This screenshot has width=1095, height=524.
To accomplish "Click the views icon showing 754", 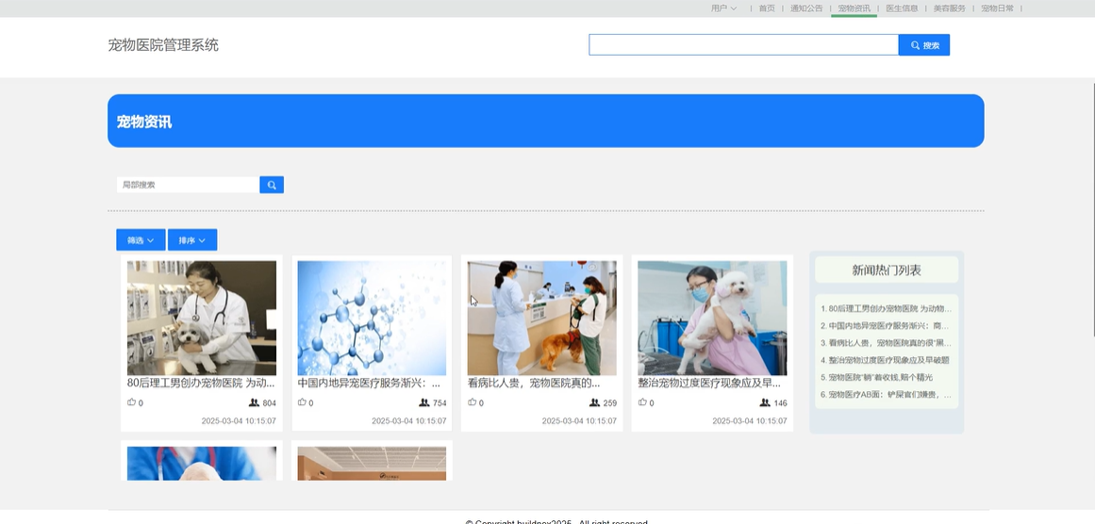I will 424,402.
